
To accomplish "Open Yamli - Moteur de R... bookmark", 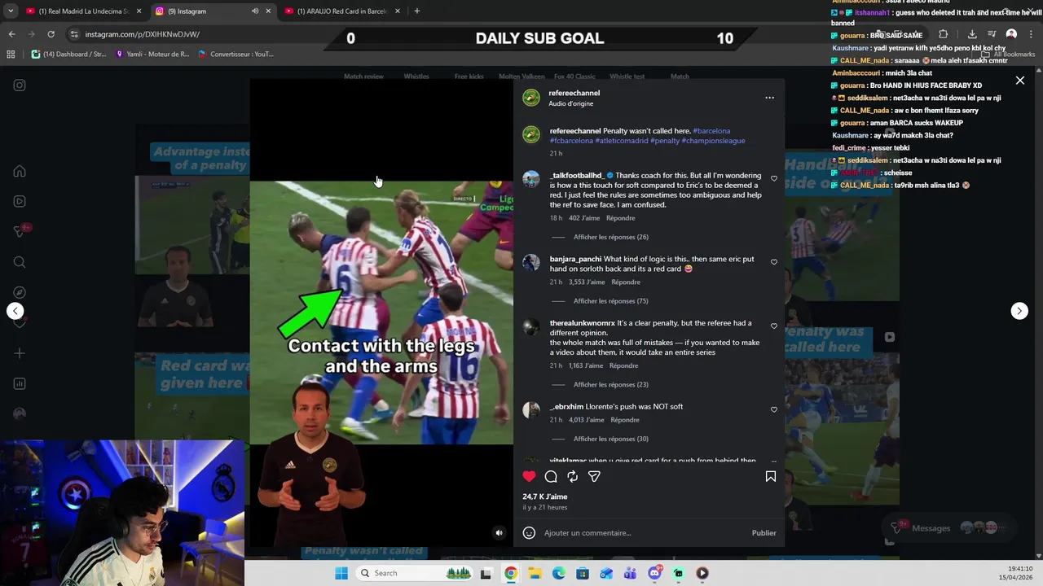I will [x=152, y=55].
